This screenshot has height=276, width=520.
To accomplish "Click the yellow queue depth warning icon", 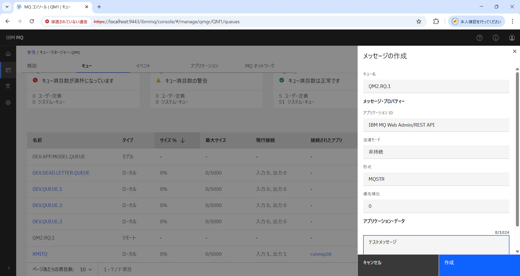I will pyautogui.click(x=158, y=80).
